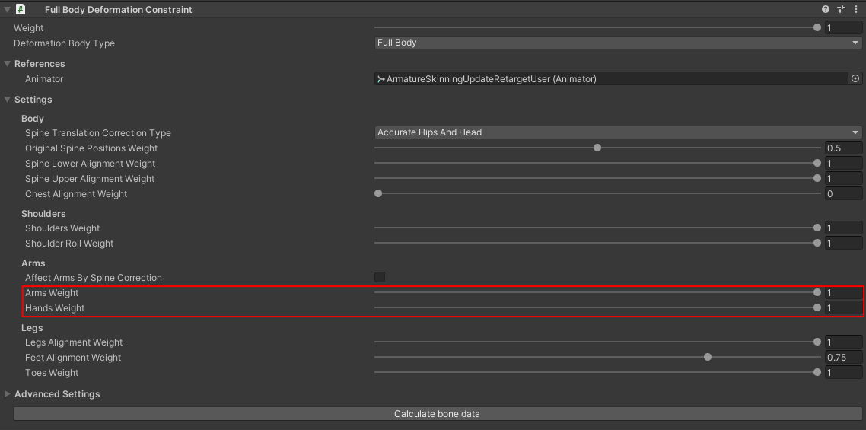Screen dimensions: 866x430
Task: Open the Deformation Body Type dropdown
Action: (x=618, y=43)
